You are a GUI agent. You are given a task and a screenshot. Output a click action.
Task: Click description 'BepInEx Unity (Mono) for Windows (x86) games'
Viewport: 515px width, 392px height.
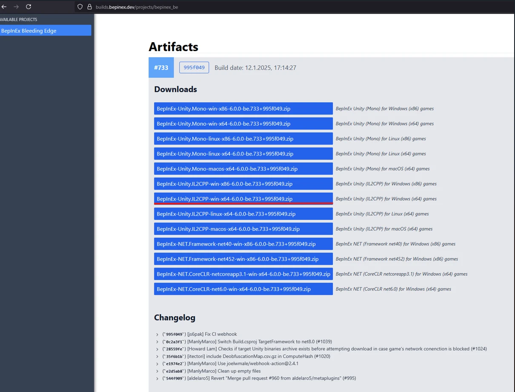[385, 109]
